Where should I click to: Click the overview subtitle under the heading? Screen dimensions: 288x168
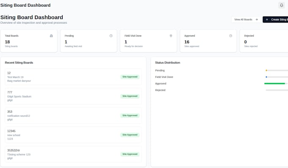tap(33, 23)
